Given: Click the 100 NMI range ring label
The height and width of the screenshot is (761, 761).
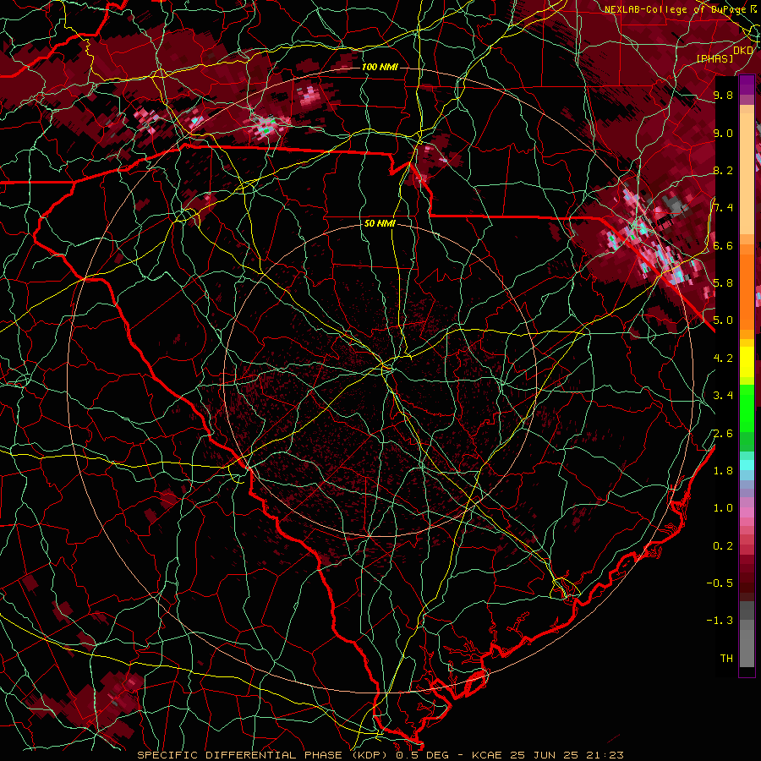Looking at the screenshot, I should 380,67.
